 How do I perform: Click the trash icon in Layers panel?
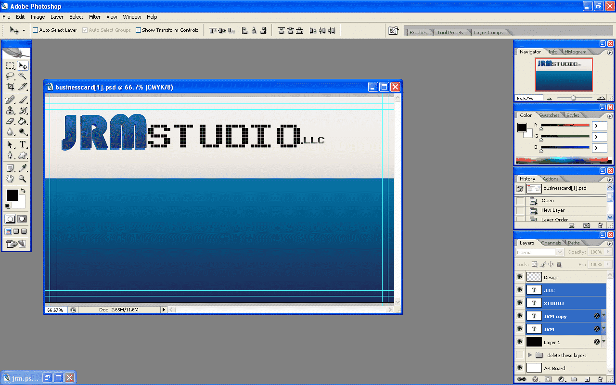[x=600, y=379]
